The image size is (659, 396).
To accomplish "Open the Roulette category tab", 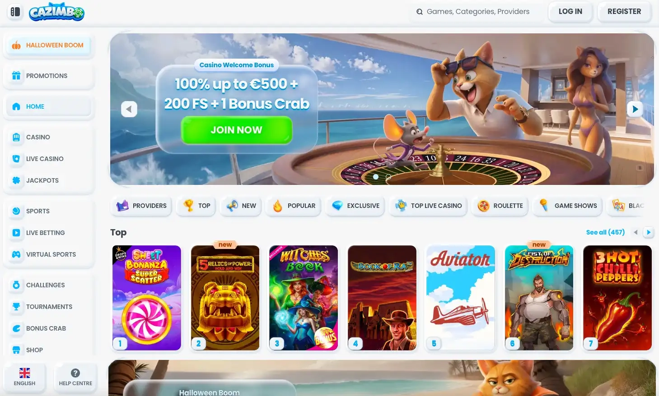I will (500, 206).
